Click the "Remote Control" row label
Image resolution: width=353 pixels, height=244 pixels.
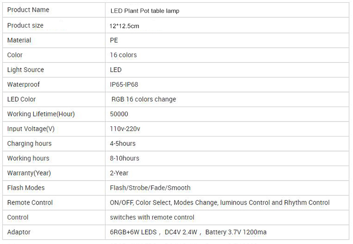click(30, 203)
